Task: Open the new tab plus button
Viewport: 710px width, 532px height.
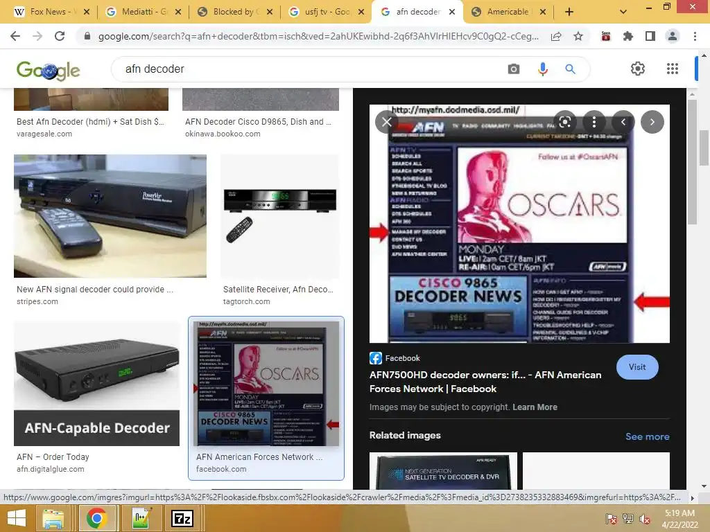Action: pyautogui.click(x=569, y=12)
